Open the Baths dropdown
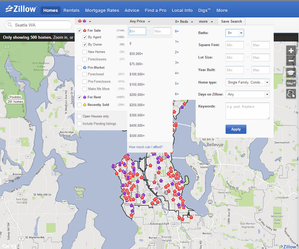 coord(235,33)
